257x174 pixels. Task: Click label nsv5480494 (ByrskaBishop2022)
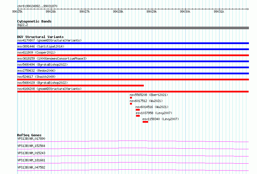[x=42, y=65]
